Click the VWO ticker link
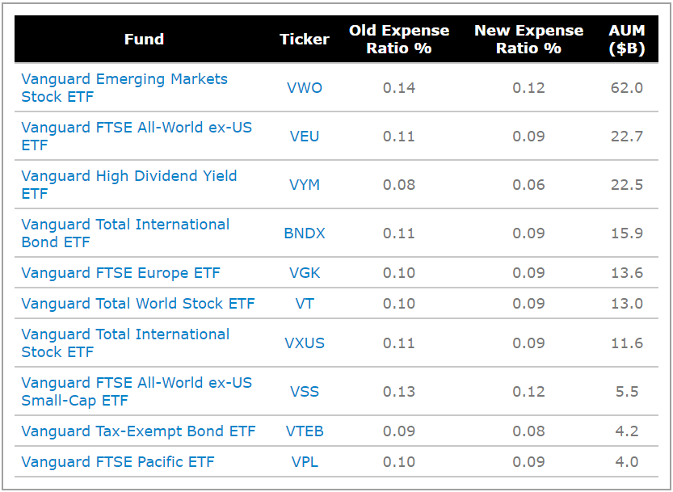This screenshot has width=673, height=492. click(305, 88)
